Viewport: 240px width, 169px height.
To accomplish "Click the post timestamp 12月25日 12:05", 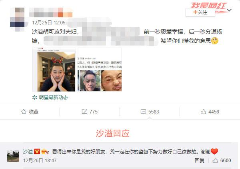I will [49, 23].
